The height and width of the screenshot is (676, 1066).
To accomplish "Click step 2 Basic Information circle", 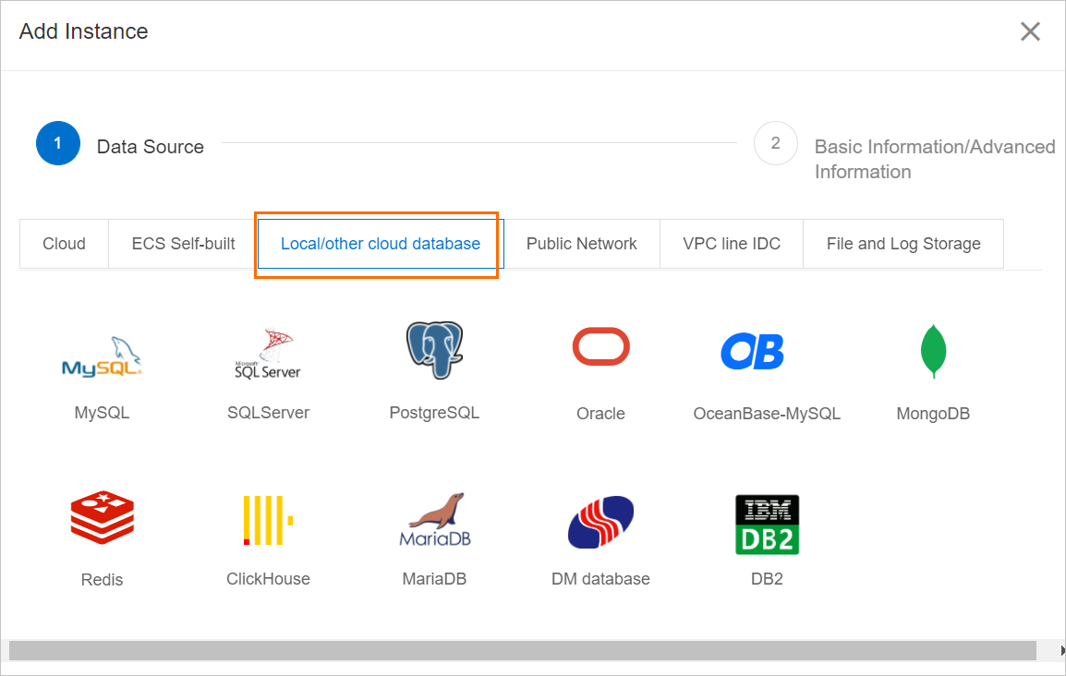I will pos(775,143).
